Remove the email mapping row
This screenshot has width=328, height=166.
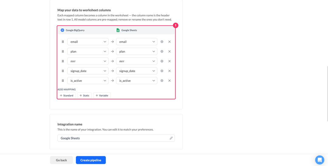(169, 42)
